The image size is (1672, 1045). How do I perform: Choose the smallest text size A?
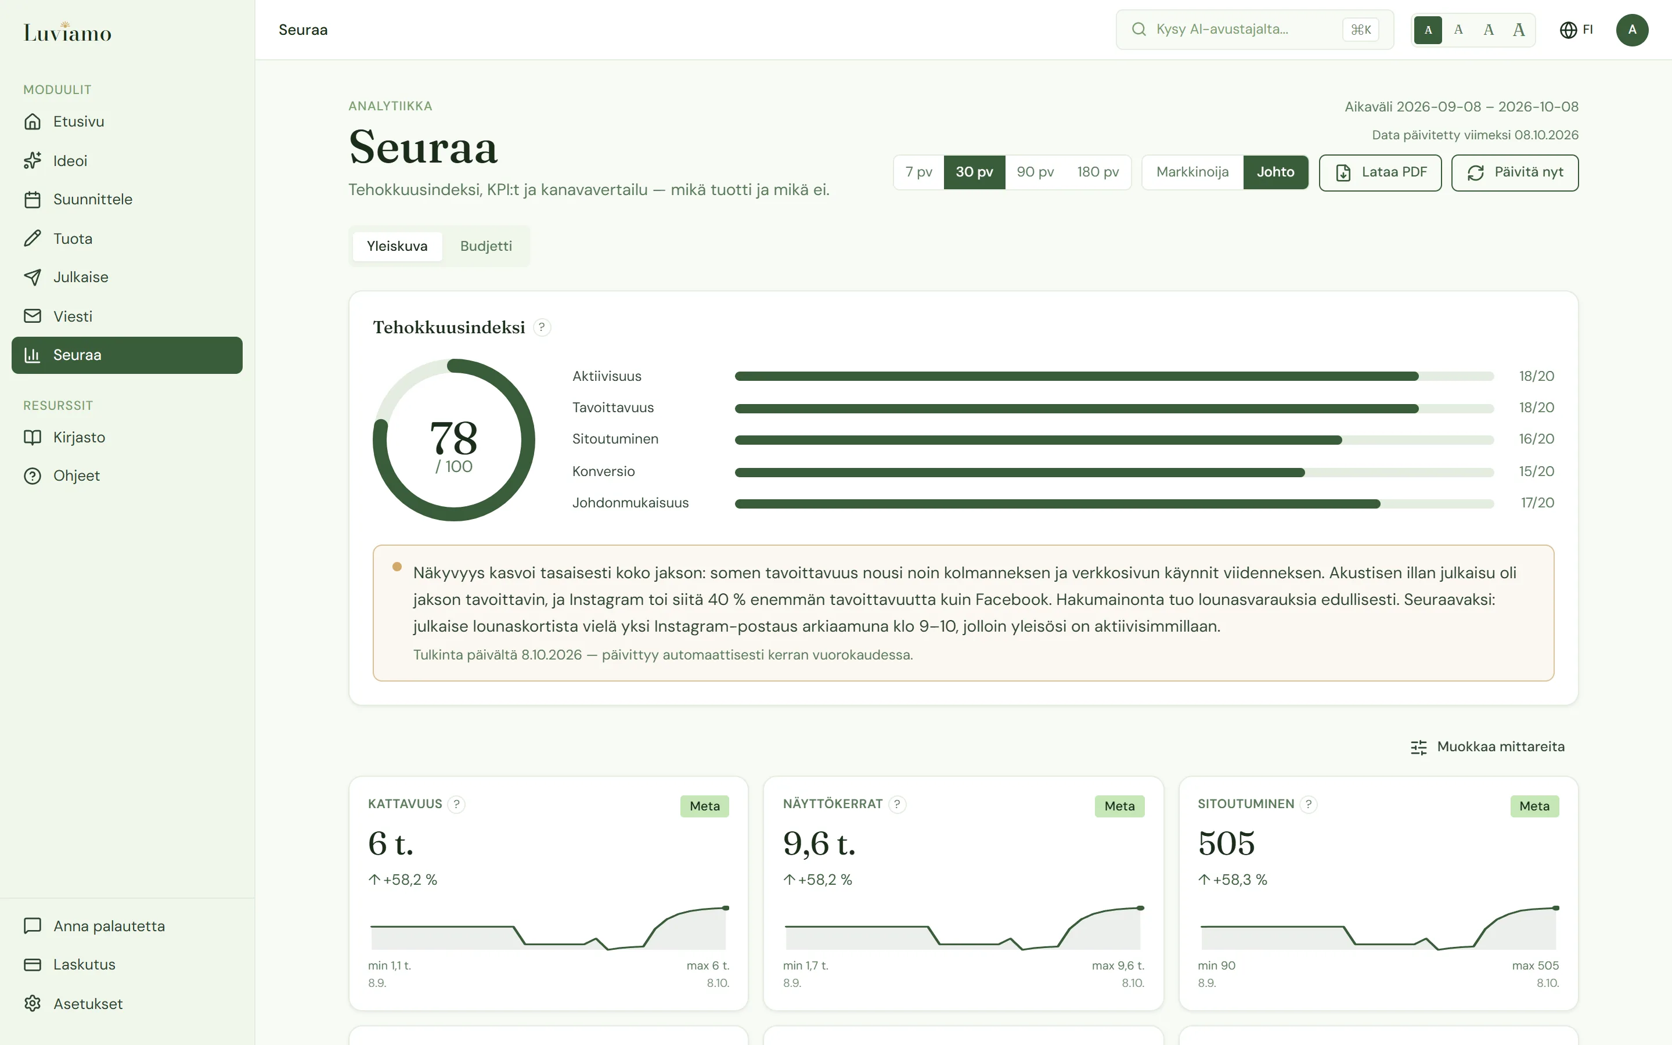click(1428, 30)
